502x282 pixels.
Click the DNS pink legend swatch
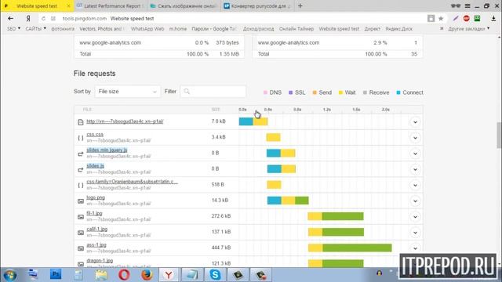click(x=265, y=92)
